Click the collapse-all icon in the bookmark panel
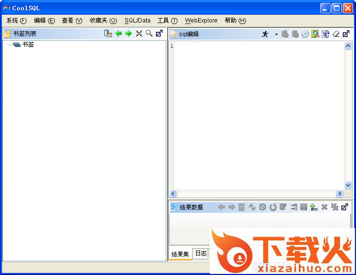356x275 pixels. (x=139, y=33)
